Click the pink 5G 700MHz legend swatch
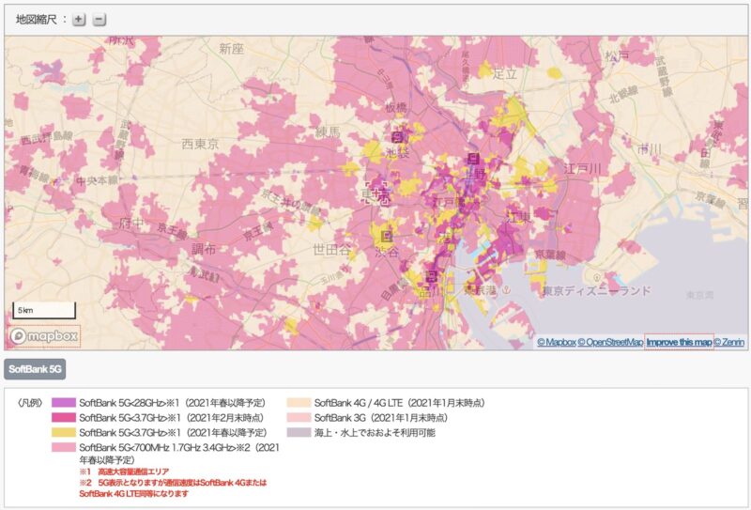The width and height of the screenshot is (751, 510). click(x=64, y=447)
